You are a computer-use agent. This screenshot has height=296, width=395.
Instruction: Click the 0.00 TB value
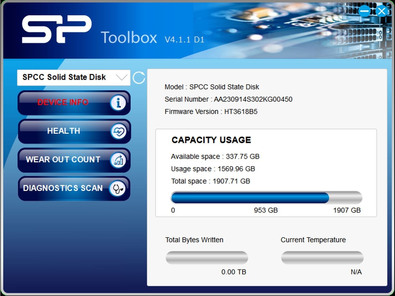click(234, 272)
